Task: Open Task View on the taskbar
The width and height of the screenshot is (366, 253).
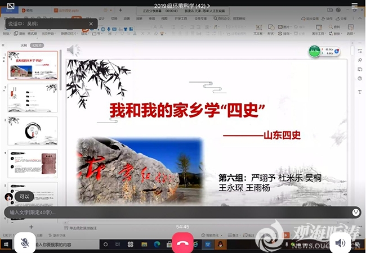Action: tap(118, 245)
